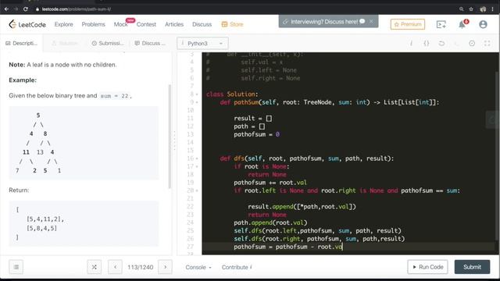
Task: Click the Run Code button
Action: tap(427, 267)
